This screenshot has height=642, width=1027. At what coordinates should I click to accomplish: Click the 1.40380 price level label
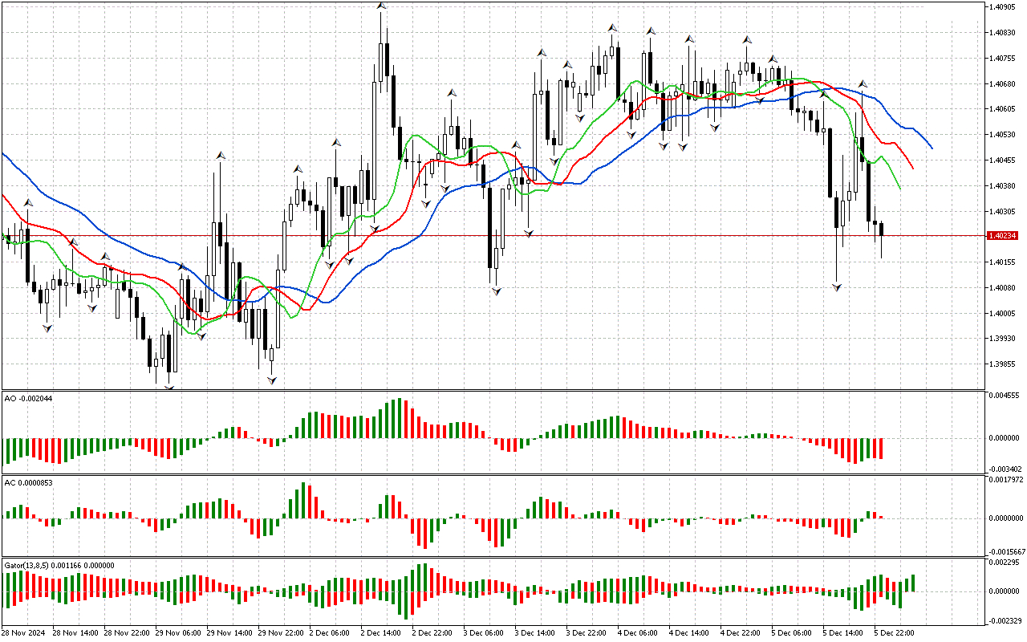point(1003,186)
